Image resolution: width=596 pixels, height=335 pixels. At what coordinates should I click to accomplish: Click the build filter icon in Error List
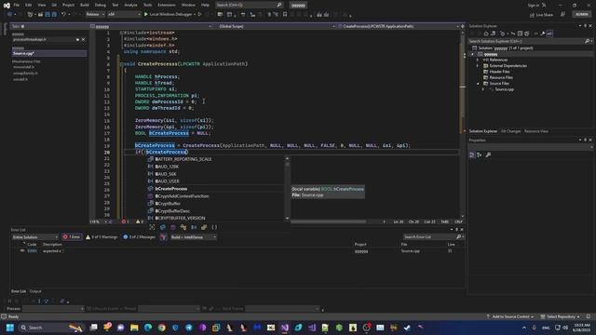coord(164,237)
